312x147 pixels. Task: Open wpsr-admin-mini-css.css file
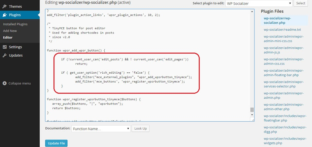point(284,39)
